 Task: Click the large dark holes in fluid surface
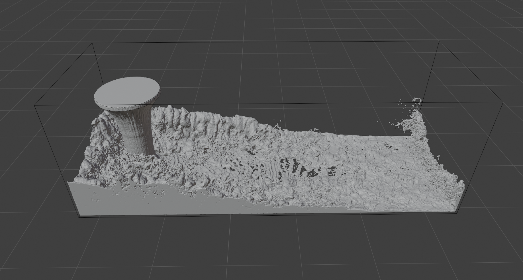coord(288,165)
